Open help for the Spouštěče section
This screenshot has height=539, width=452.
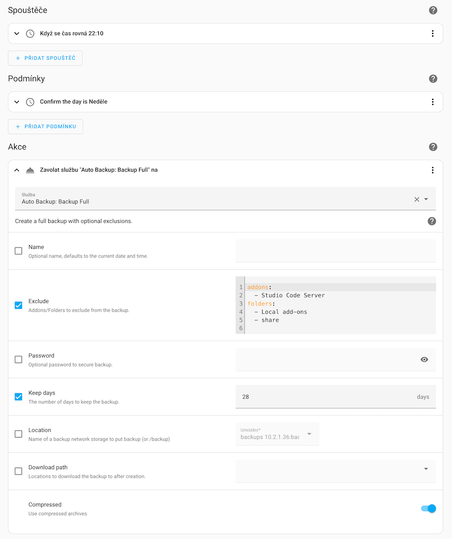coord(433,10)
